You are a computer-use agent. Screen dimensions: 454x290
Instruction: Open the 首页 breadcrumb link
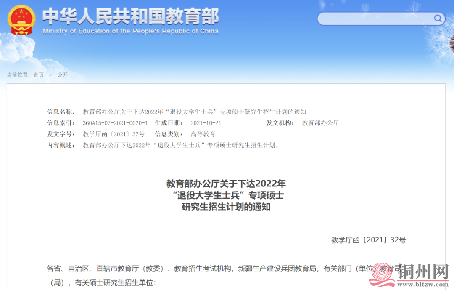click(38, 75)
